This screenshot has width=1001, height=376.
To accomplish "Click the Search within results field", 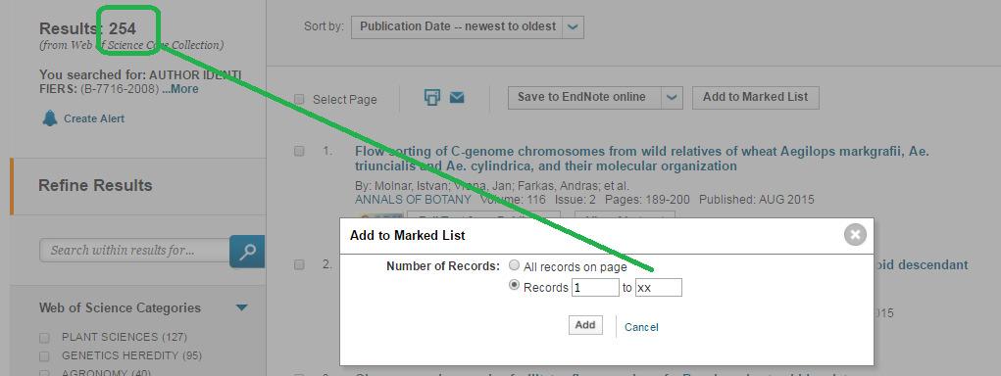I will pyautogui.click(x=134, y=251).
